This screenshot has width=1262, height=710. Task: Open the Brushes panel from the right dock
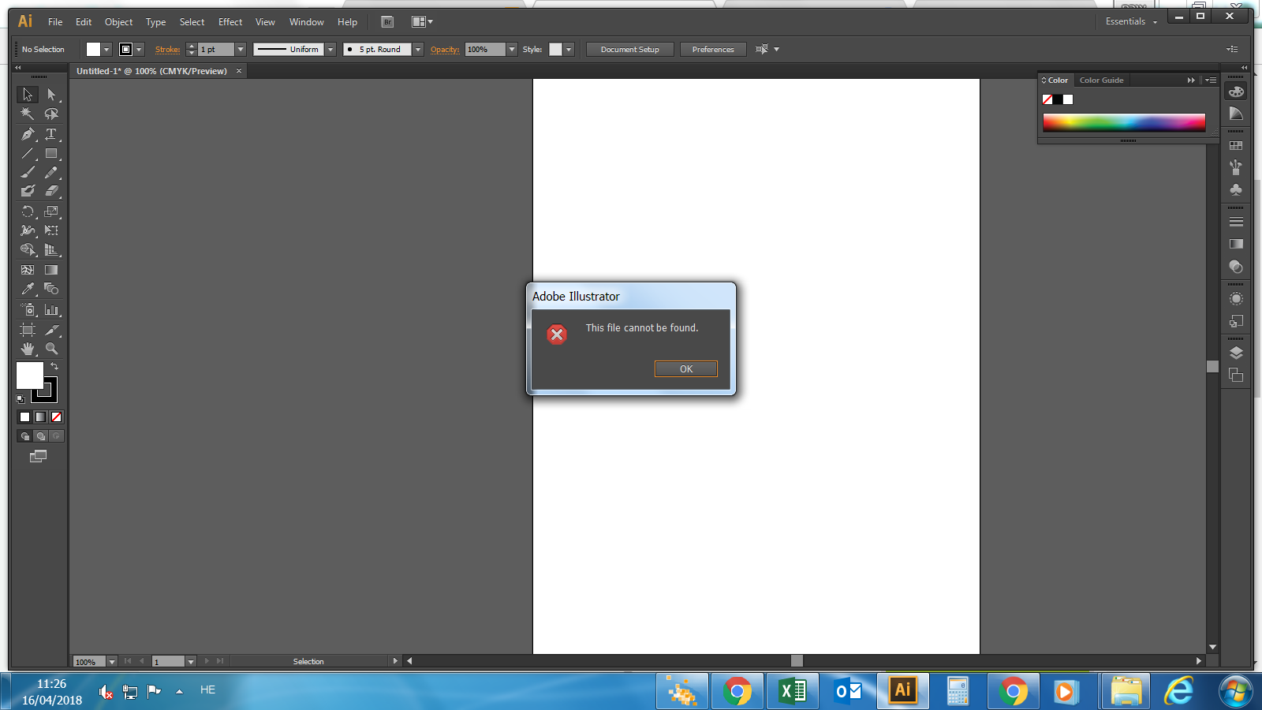pos(1236,167)
